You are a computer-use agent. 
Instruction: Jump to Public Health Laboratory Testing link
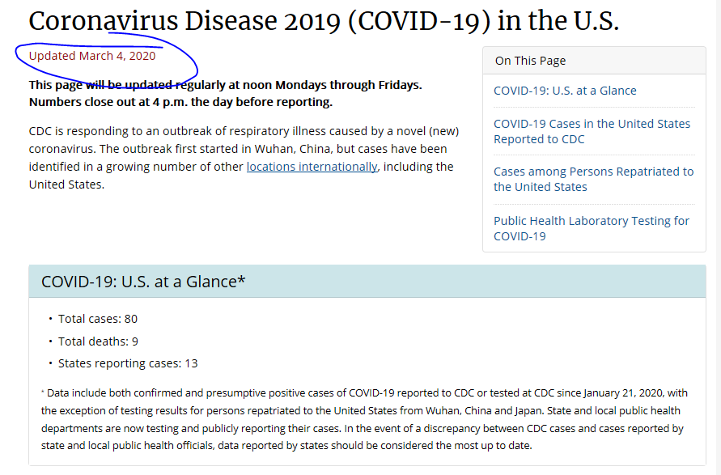(x=592, y=228)
